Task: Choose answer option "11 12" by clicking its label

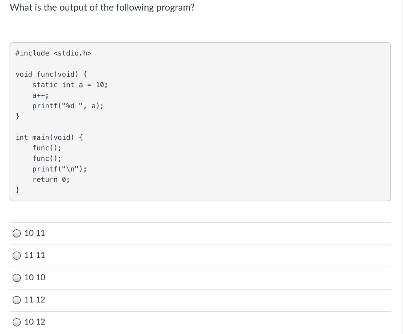Action: click(34, 299)
